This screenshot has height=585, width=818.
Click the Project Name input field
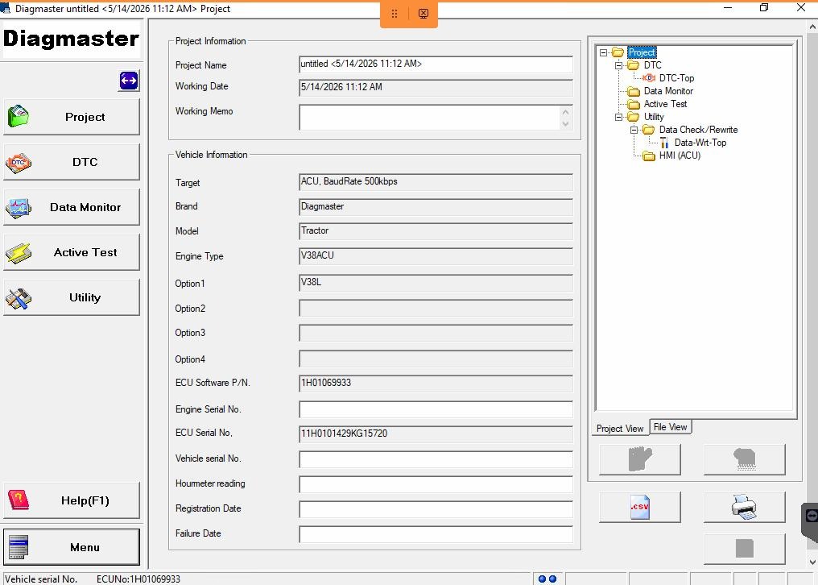(436, 64)
